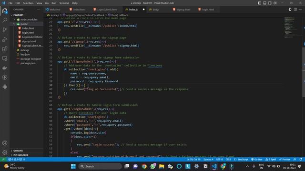Switch to the LoginSubmit.html tab
Viewport: 305px width, 171px height.
pos(107,9)
